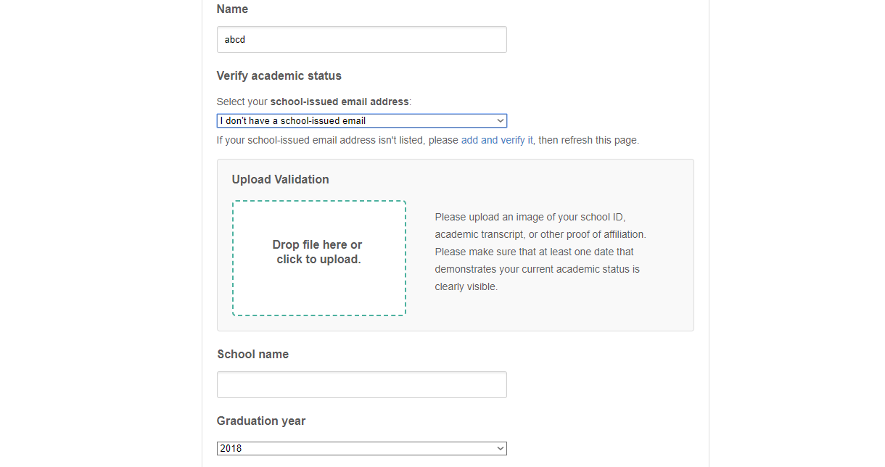The width and height of the screenshot is (885, 467).
Task: Click the upload instructions paragraph about school ID
Action: coord(540,234)
